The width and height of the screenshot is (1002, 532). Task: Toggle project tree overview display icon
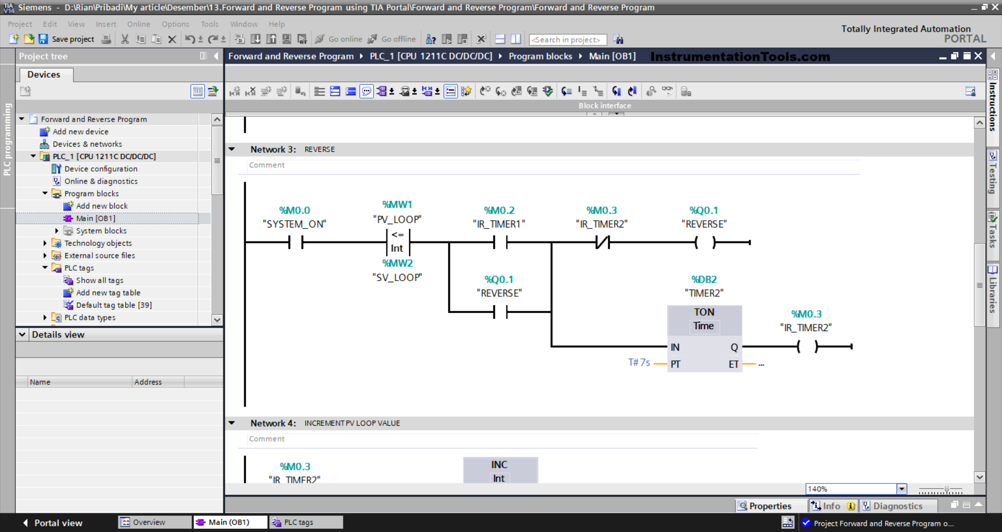click(x=197, y=91)
